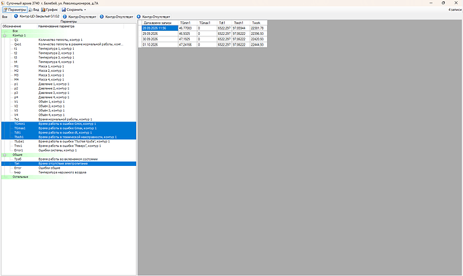This screenshot has width=463, height=276.
Task: Click the 22444.93 value cell
Action: pos(258,45)
